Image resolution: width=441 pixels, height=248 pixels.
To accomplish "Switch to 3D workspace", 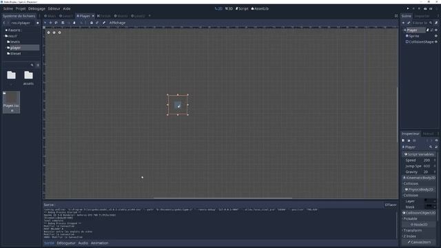I will 229,9.
